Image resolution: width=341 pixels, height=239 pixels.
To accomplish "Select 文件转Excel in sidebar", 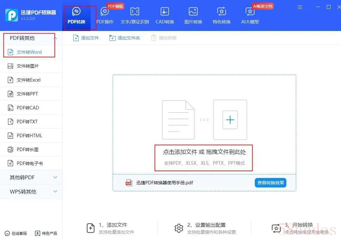I will (x=31, y=80).
